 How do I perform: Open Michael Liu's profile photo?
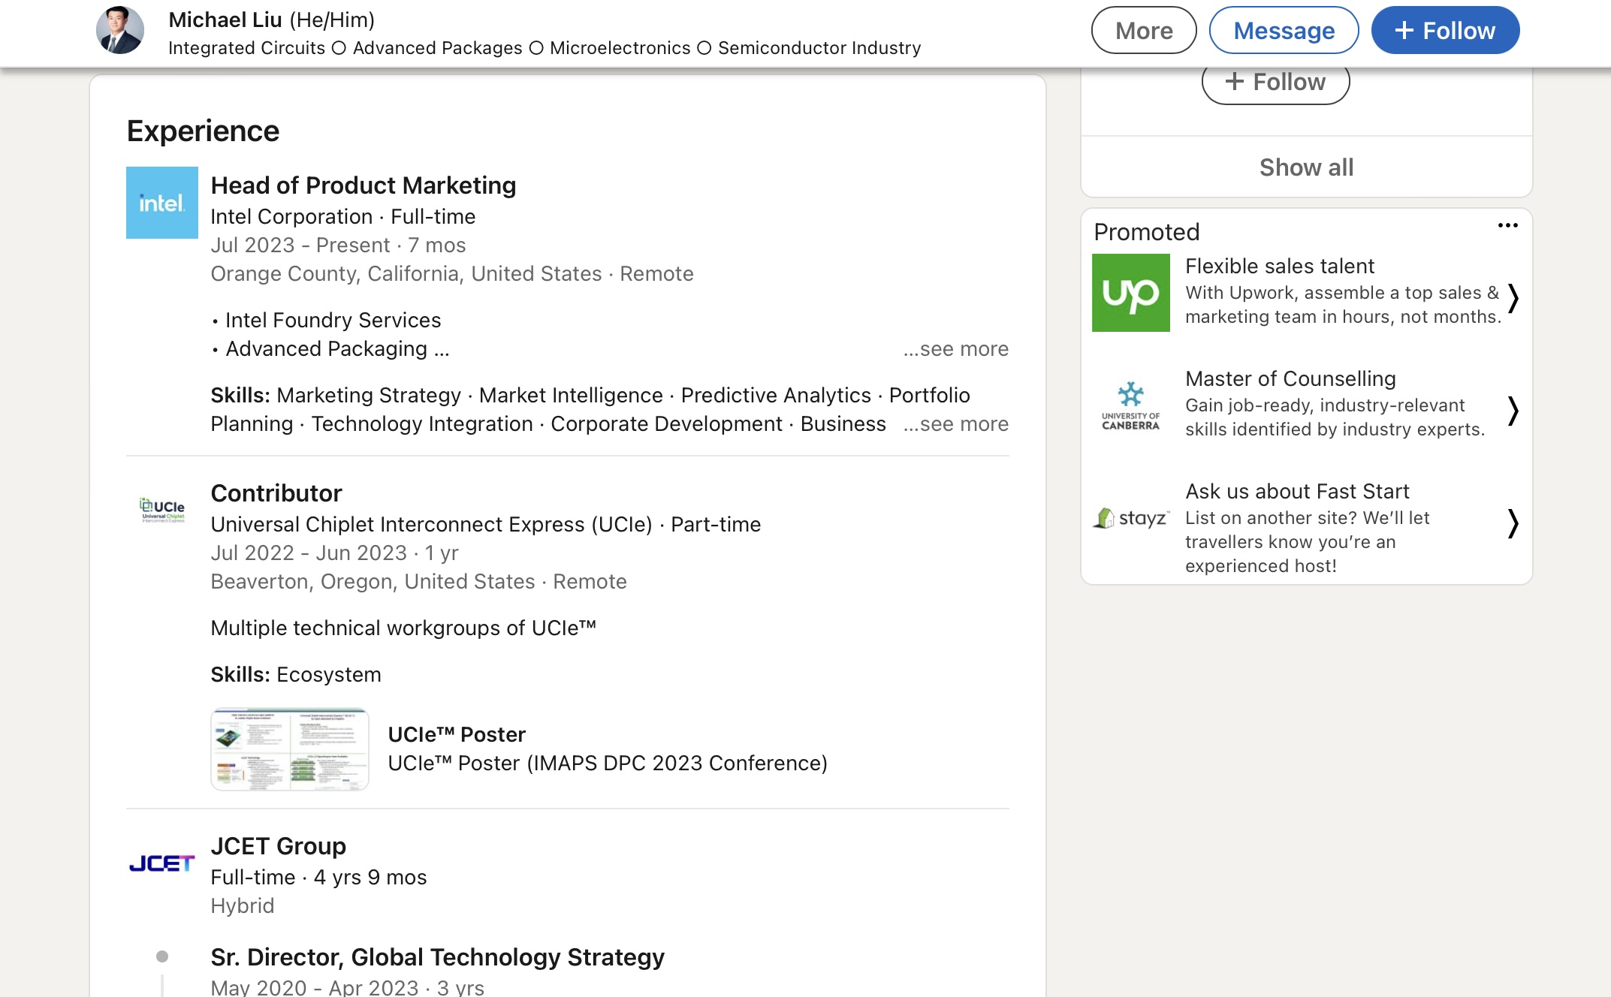pos(120,31)
